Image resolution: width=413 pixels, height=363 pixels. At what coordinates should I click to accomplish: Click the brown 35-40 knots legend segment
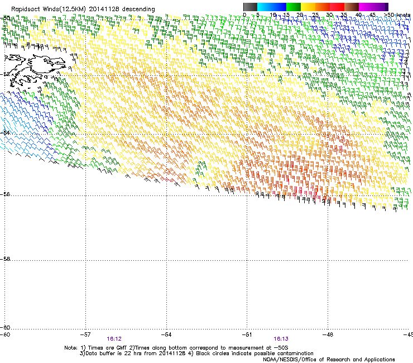tap(352, 7)
